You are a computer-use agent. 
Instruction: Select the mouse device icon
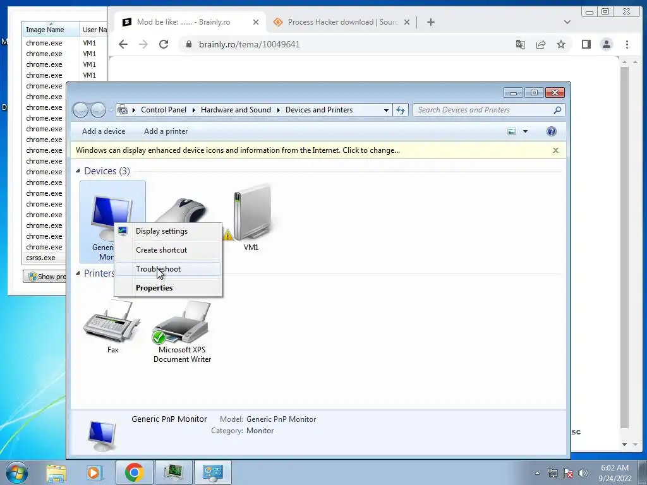(x=181, y=210)
